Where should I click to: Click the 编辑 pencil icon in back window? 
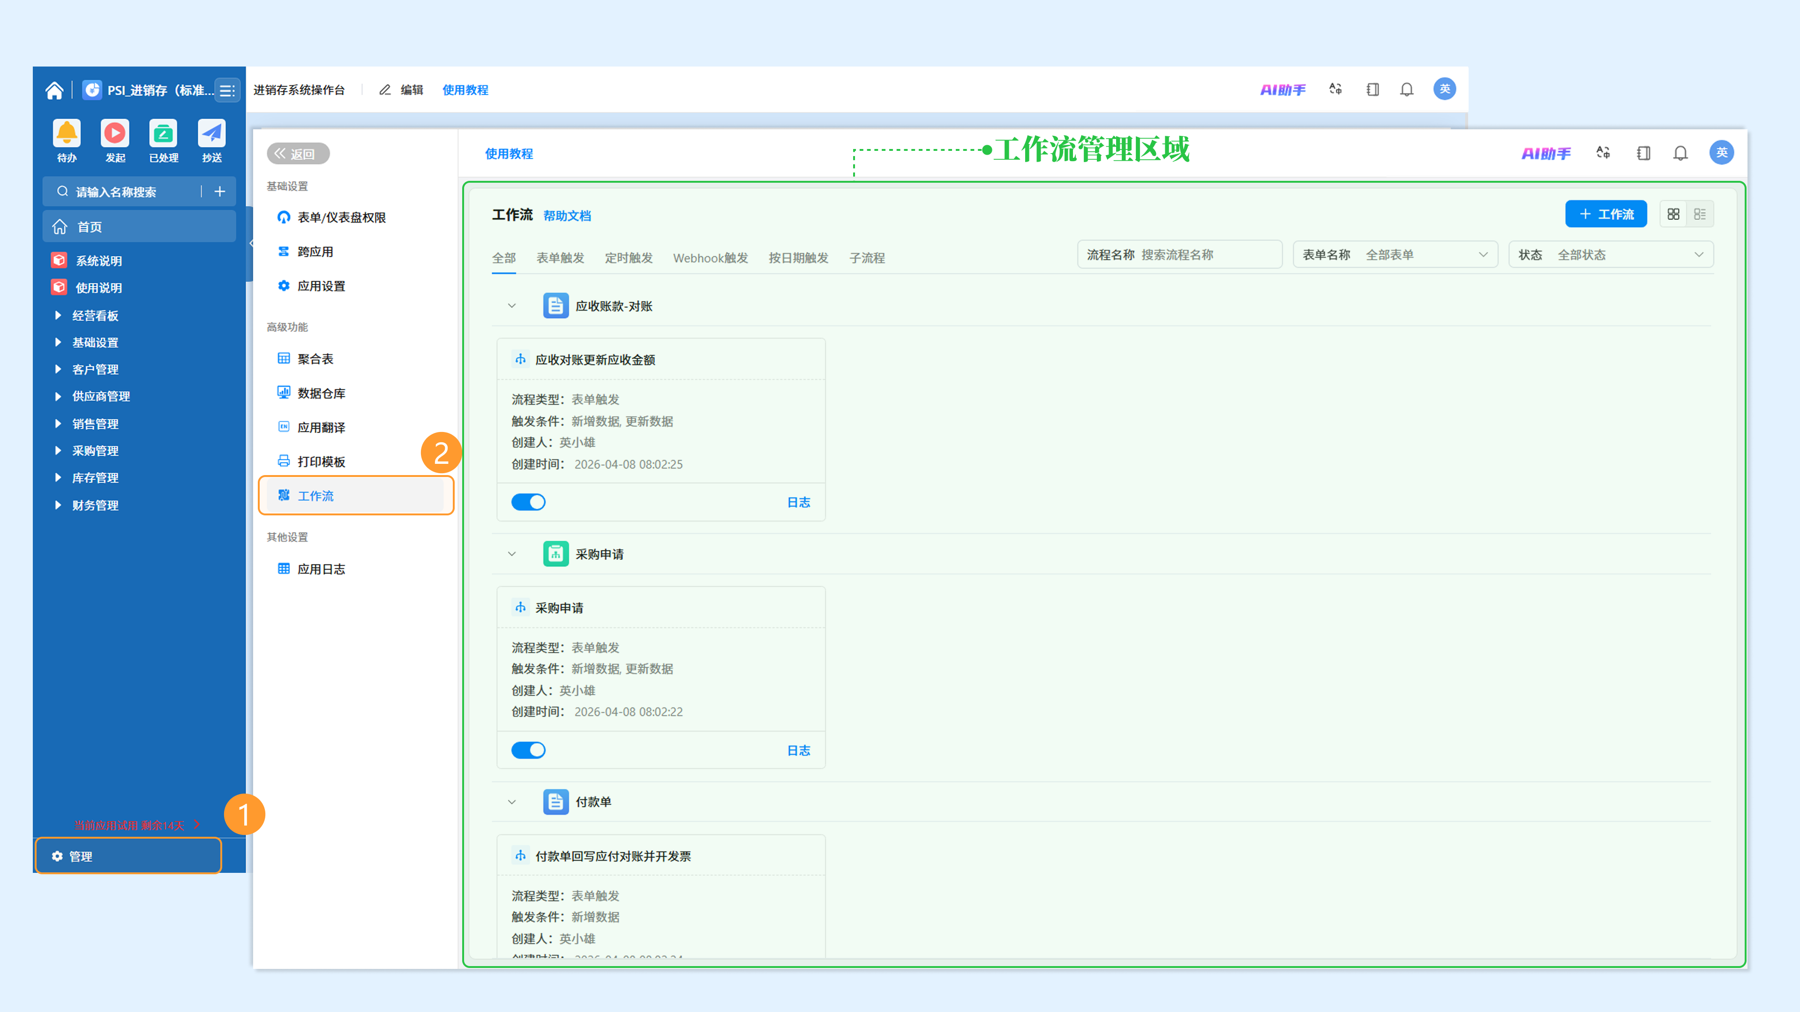[x=384, y=90]
